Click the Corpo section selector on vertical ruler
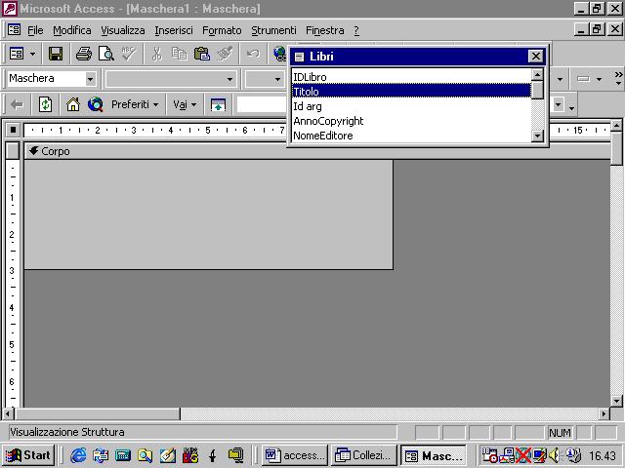This screenshot has height=468, width=625. (x=13, y=151)
